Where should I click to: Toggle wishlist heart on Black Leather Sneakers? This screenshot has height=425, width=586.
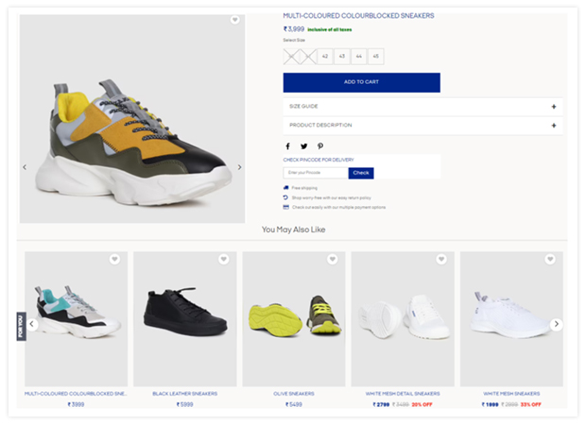[223, 259]
